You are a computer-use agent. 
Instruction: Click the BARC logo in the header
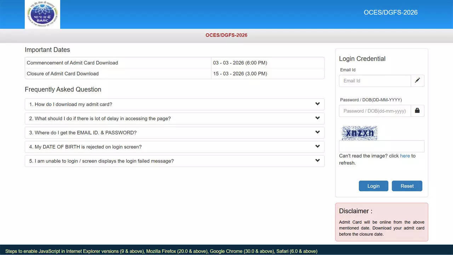coord(42,15)
